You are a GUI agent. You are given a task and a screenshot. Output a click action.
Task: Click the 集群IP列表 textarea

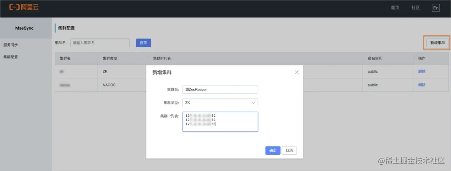pos(220,122)
